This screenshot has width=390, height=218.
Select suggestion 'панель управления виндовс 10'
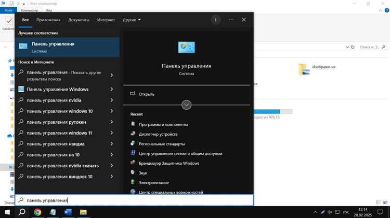[x=60, y=177]
